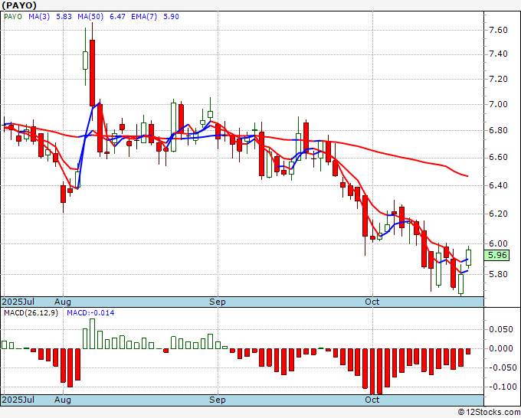Click the 6.20 price axis label
The height and width of the screenshot is (418, 521).
(x=499, y=214)
